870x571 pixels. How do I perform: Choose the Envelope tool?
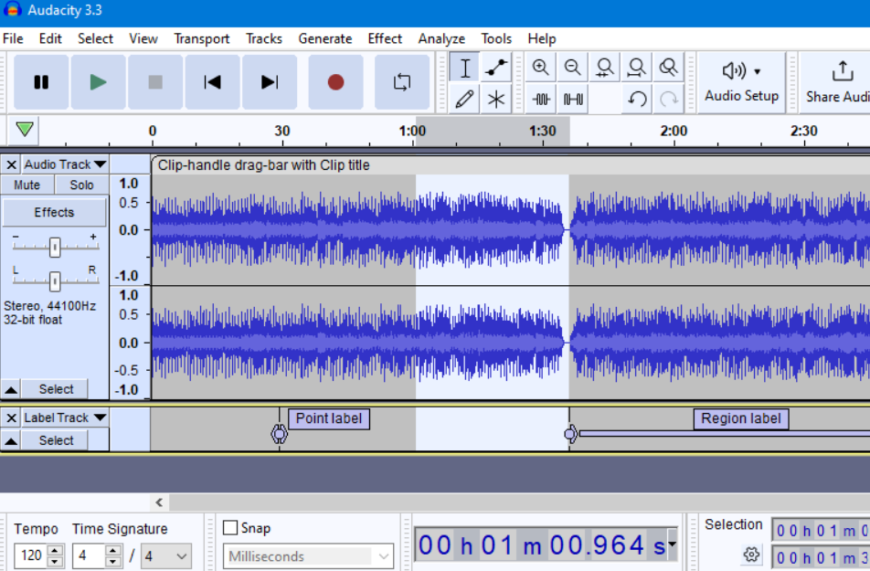coord(496,68)
